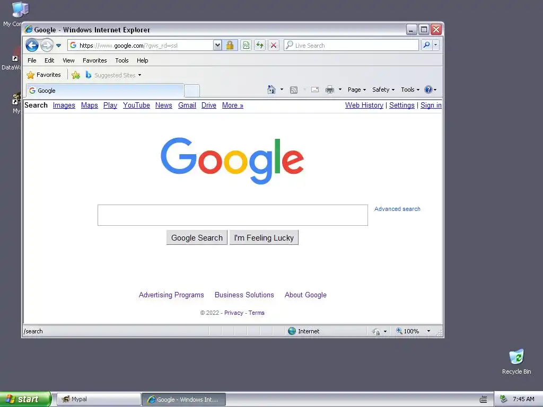Open the Maps link
The image size is (543, 407).
89,105
